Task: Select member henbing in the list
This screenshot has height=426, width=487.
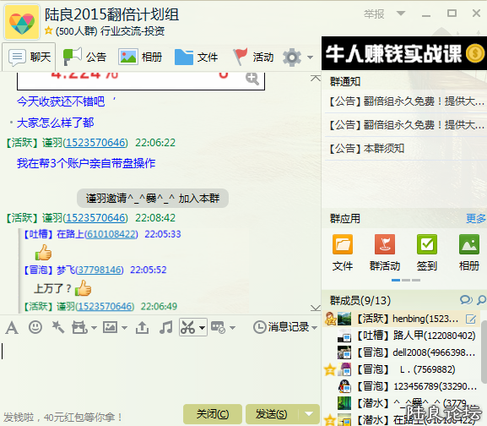Action: (x=401, y=319)
